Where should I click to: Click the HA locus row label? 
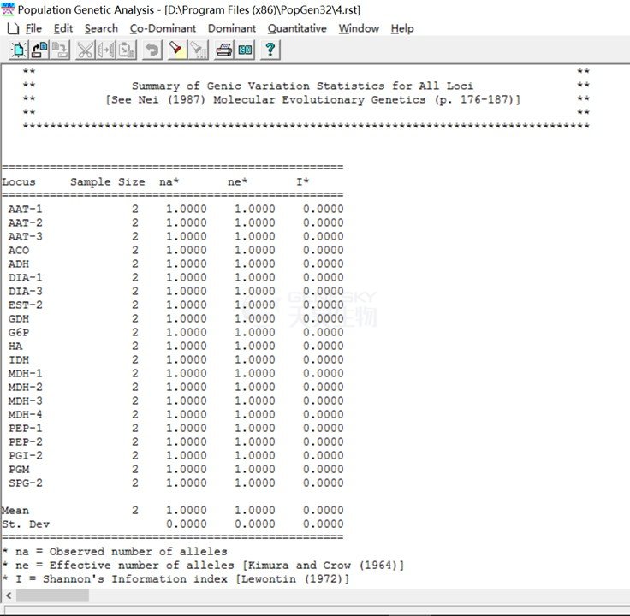pyautogui.click(x=15, y=346)
